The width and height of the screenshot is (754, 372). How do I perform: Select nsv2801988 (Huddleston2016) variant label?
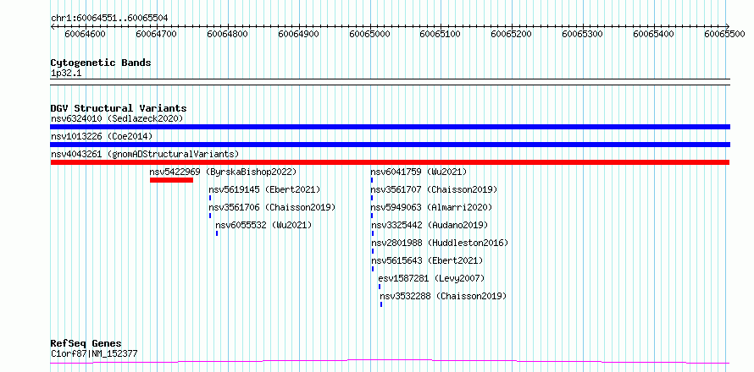tap(440, 243)
